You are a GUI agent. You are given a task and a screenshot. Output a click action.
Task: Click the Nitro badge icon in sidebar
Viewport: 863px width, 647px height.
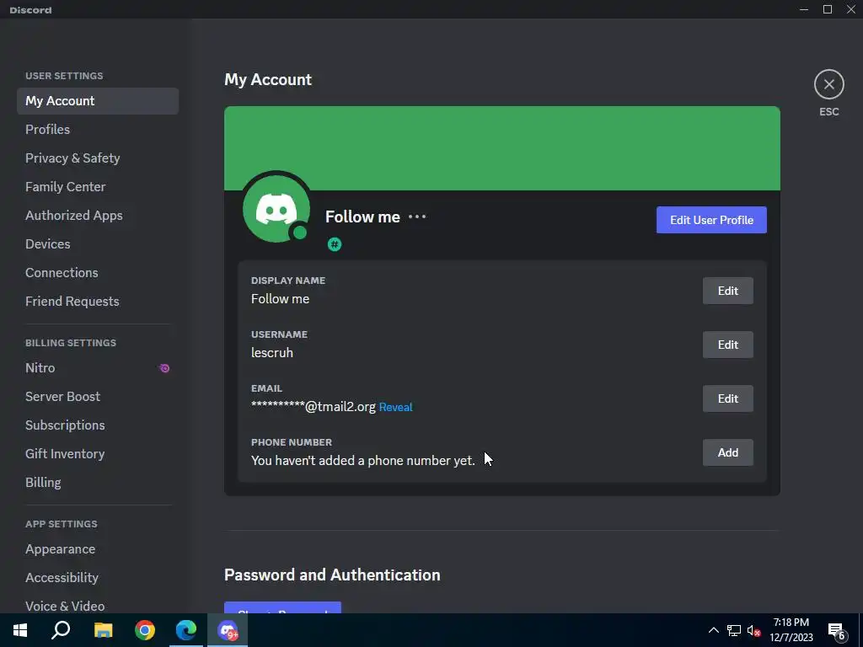164,368
